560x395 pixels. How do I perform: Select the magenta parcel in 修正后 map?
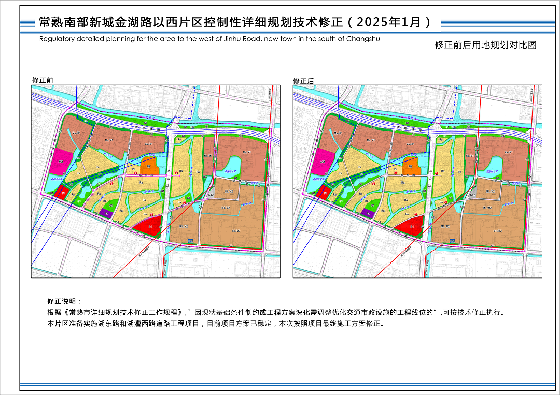(323, 161)
